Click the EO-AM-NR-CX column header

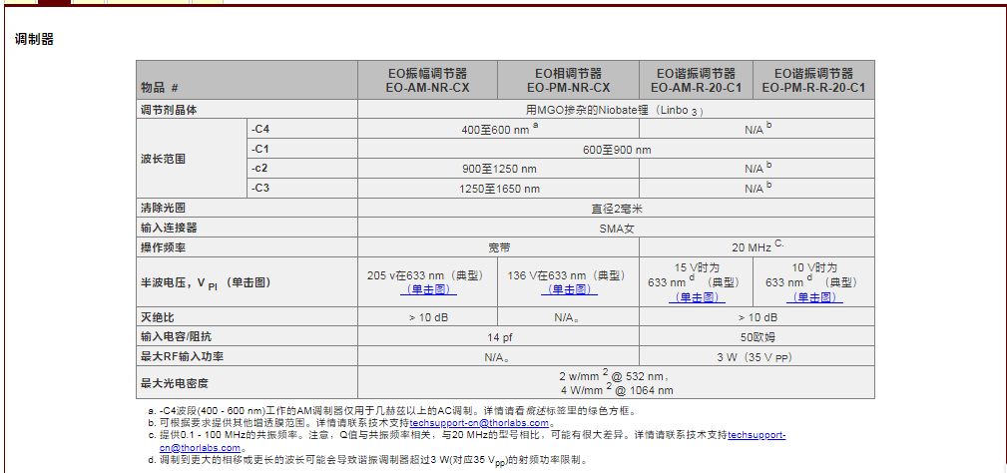pyautogui.click(x=427, y=81)
